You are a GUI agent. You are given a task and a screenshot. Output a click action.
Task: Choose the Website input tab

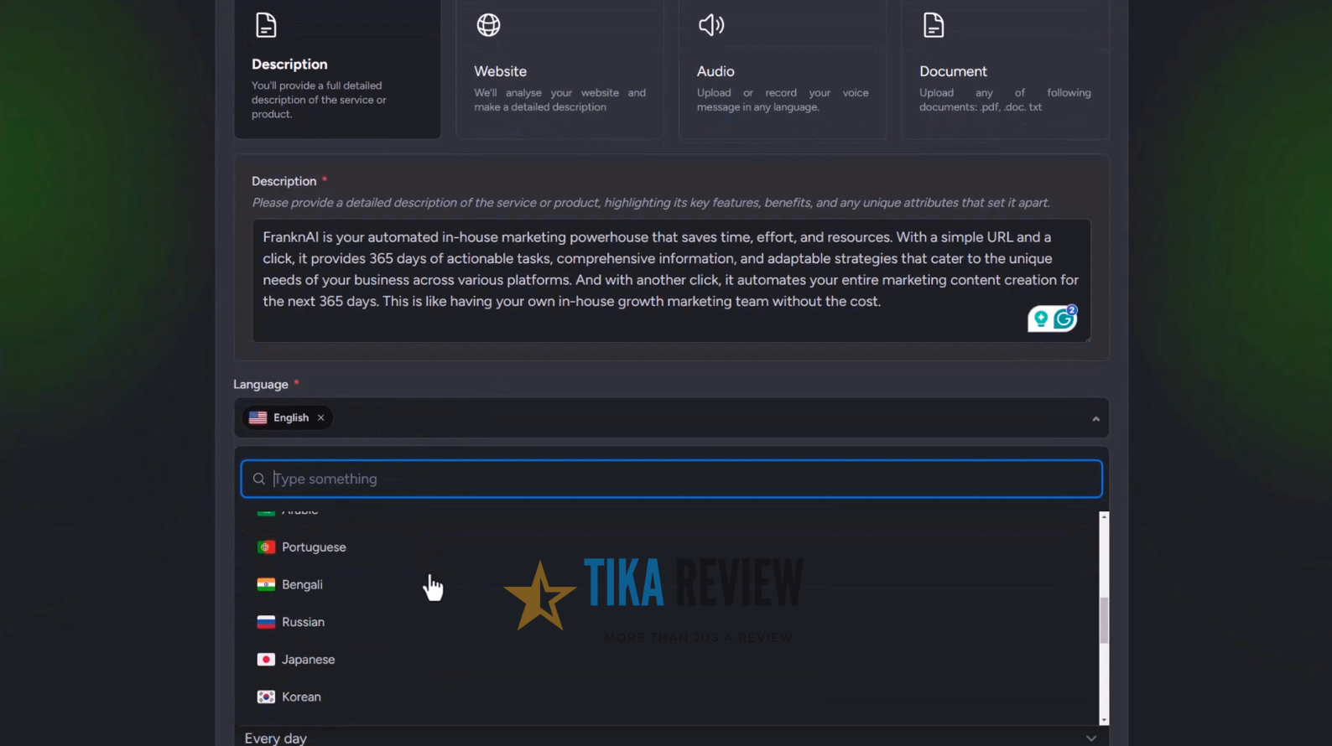[559, 71]
